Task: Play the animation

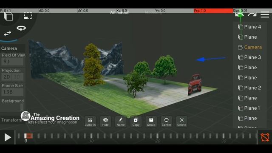Action: click(x=8, y=137)
